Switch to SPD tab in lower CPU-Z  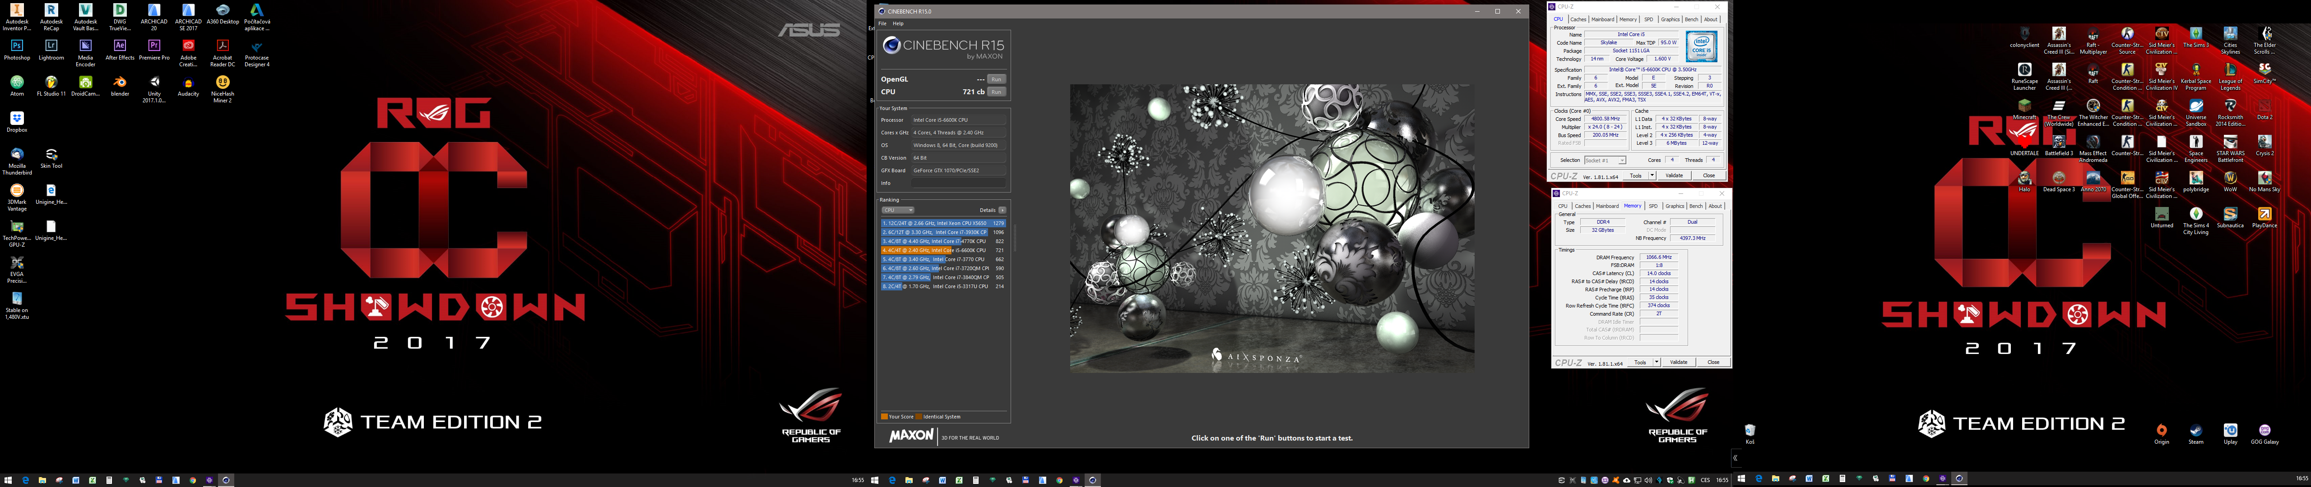[1653, 206]
